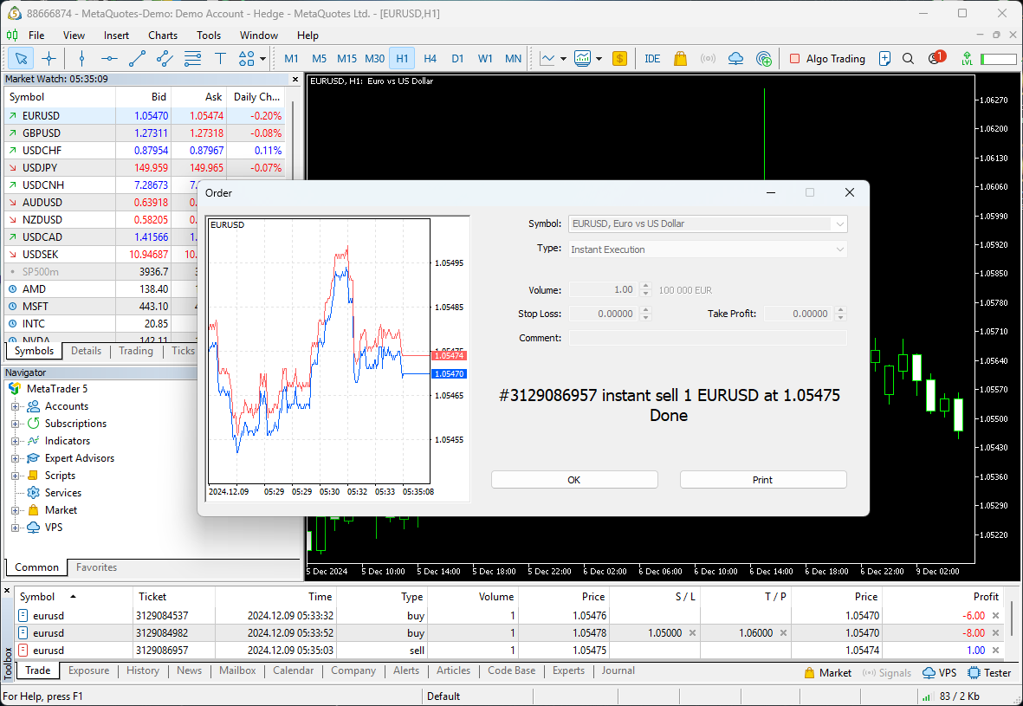Open the Tester button in toolbox bar
The image size is (1023, 706).
[990, 673]
